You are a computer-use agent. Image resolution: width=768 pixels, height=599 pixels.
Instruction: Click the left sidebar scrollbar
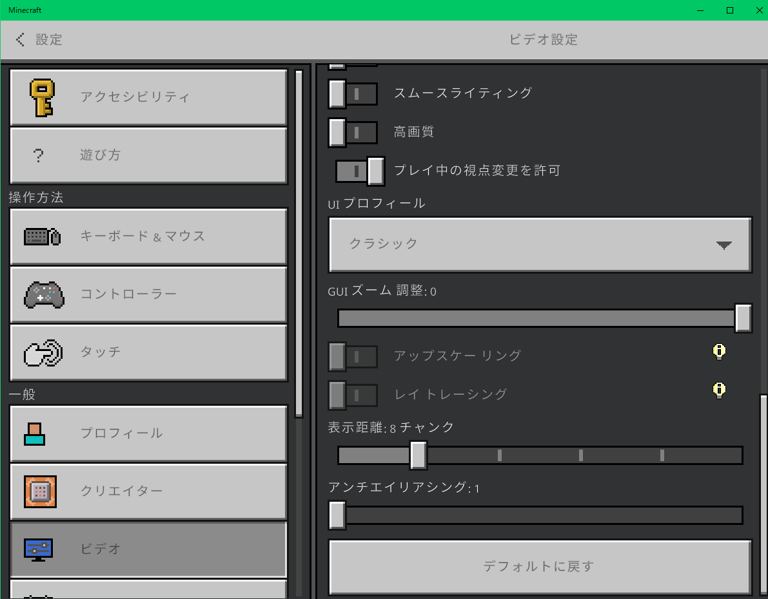[x=299, y=243]
